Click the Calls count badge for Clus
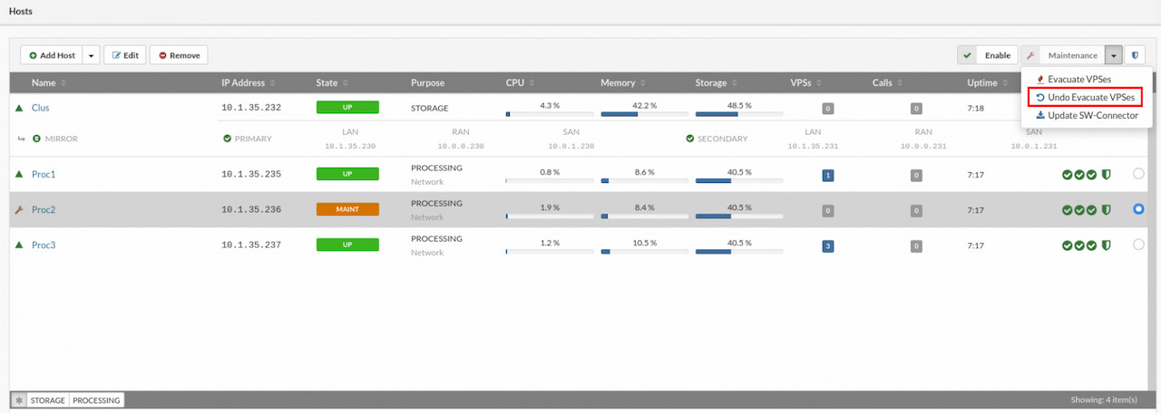1161x413 pixels. point(916,108)
